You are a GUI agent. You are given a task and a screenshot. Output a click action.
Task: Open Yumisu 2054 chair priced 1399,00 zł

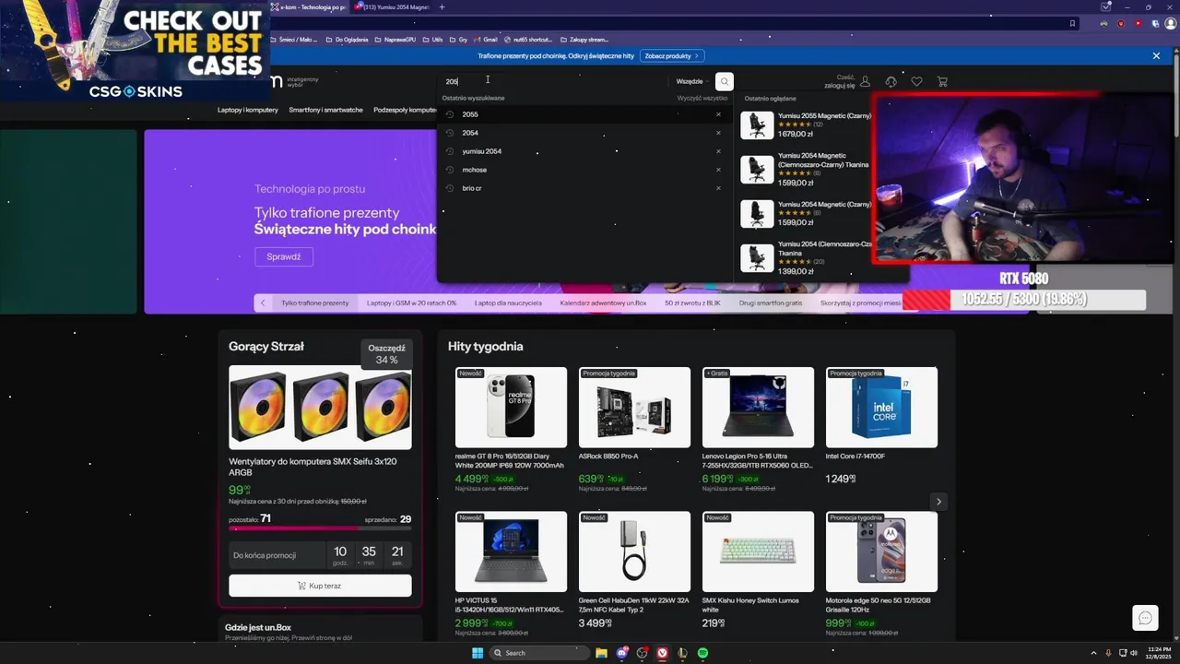point(805,257)
